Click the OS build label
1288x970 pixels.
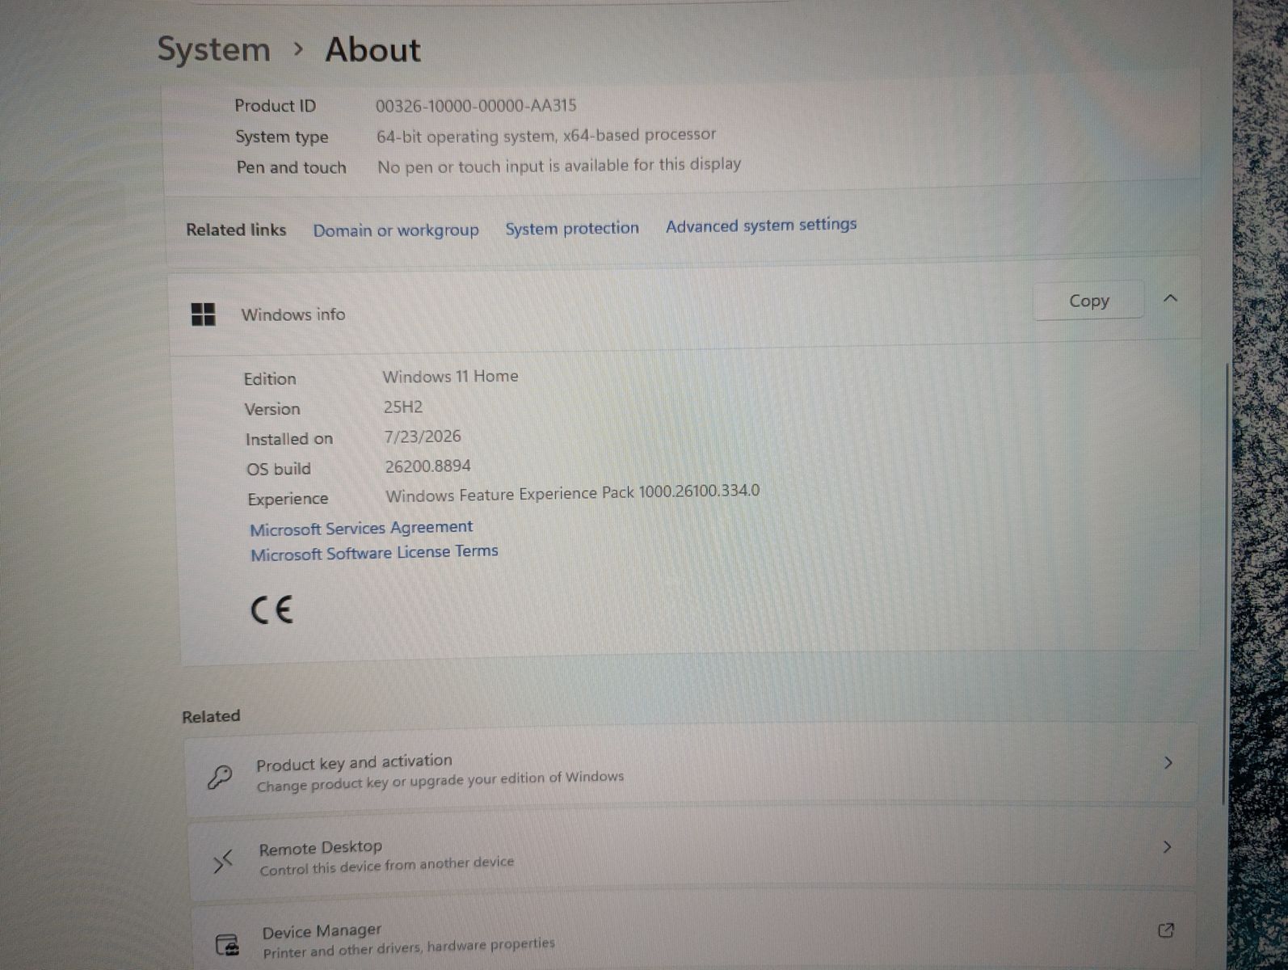coord(279,470)
